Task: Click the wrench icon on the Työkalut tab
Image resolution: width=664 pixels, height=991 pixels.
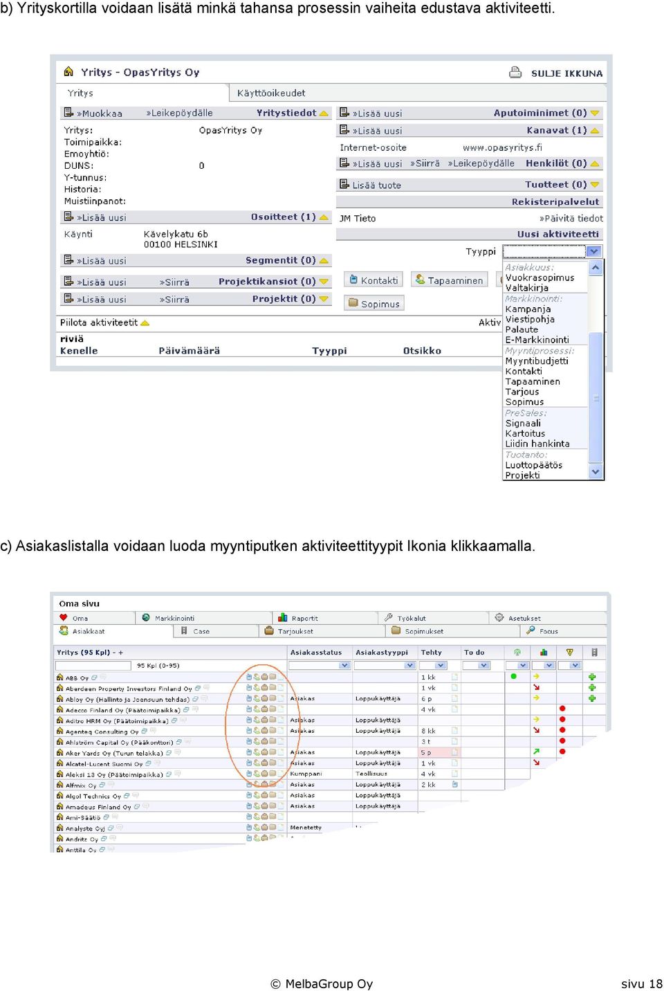Action: coord(389,617)
